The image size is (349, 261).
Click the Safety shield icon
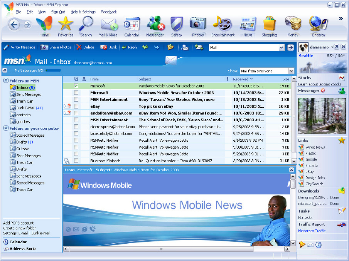(177, 25)
